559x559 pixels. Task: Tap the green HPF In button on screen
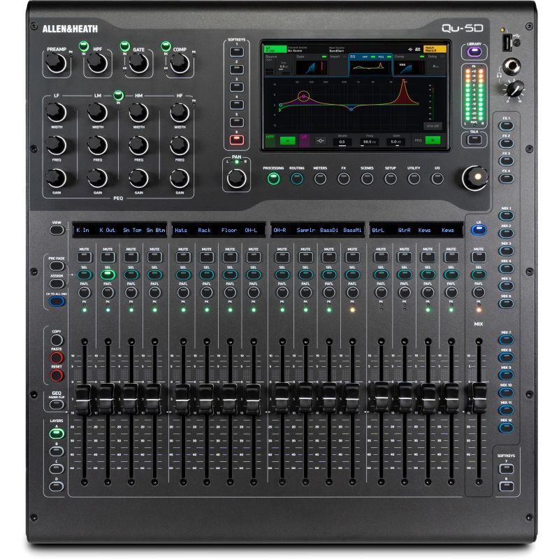pos(288,141)
